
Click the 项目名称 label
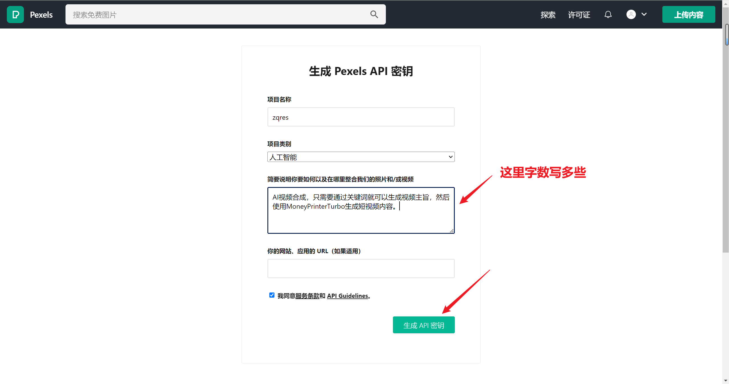coord(279,99)
